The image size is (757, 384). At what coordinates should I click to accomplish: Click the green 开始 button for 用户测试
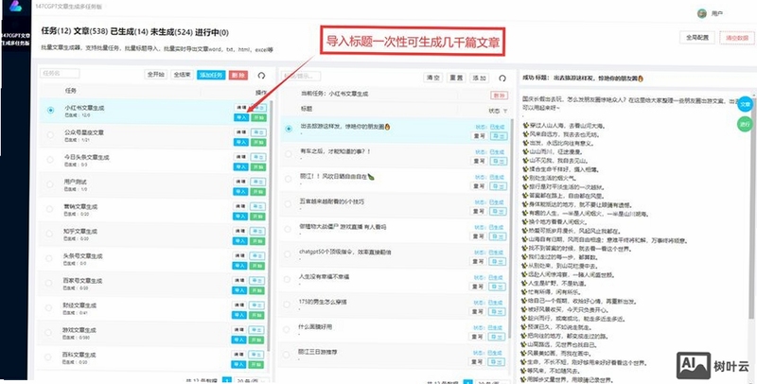tap(258, 191)
